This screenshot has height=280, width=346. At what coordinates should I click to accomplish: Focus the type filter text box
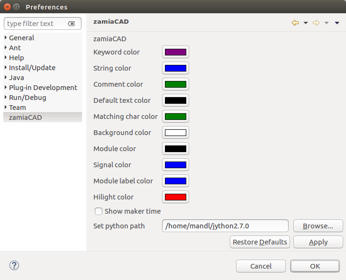(43, 24)
